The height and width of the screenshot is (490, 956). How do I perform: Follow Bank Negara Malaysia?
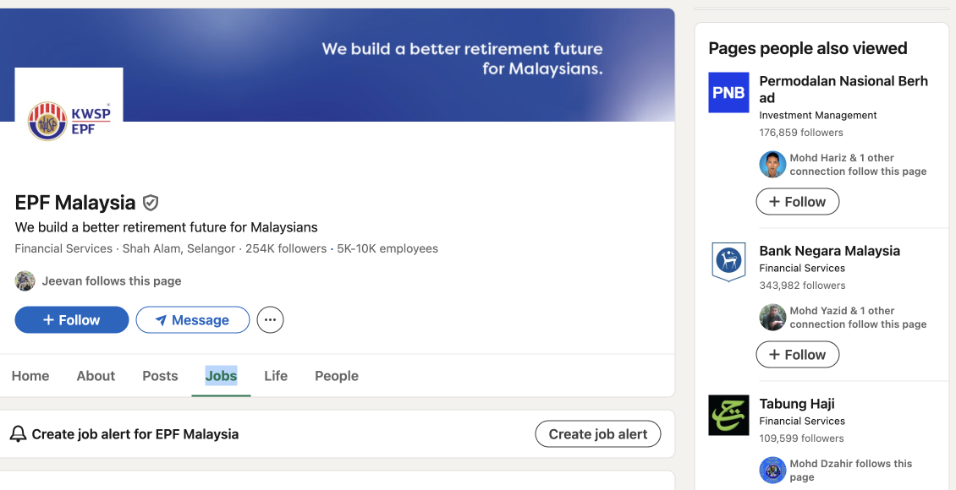(x=797, y=355)
